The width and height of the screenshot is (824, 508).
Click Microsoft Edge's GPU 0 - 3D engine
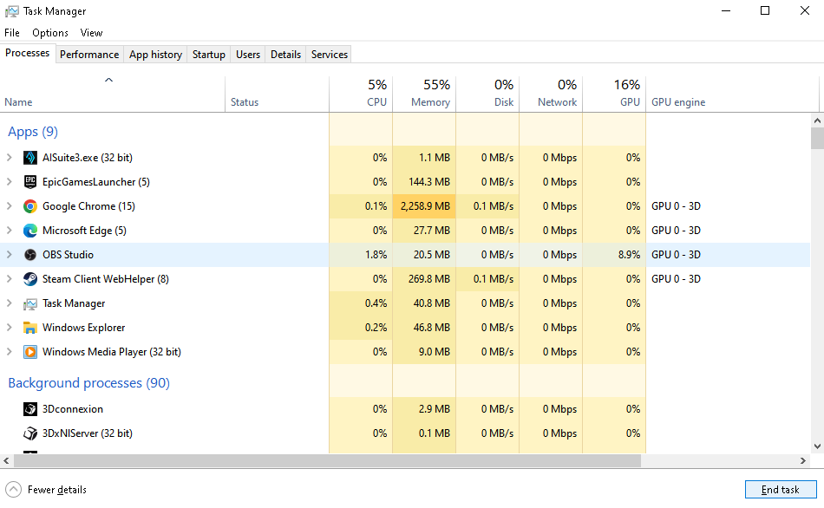click(676, 230)
